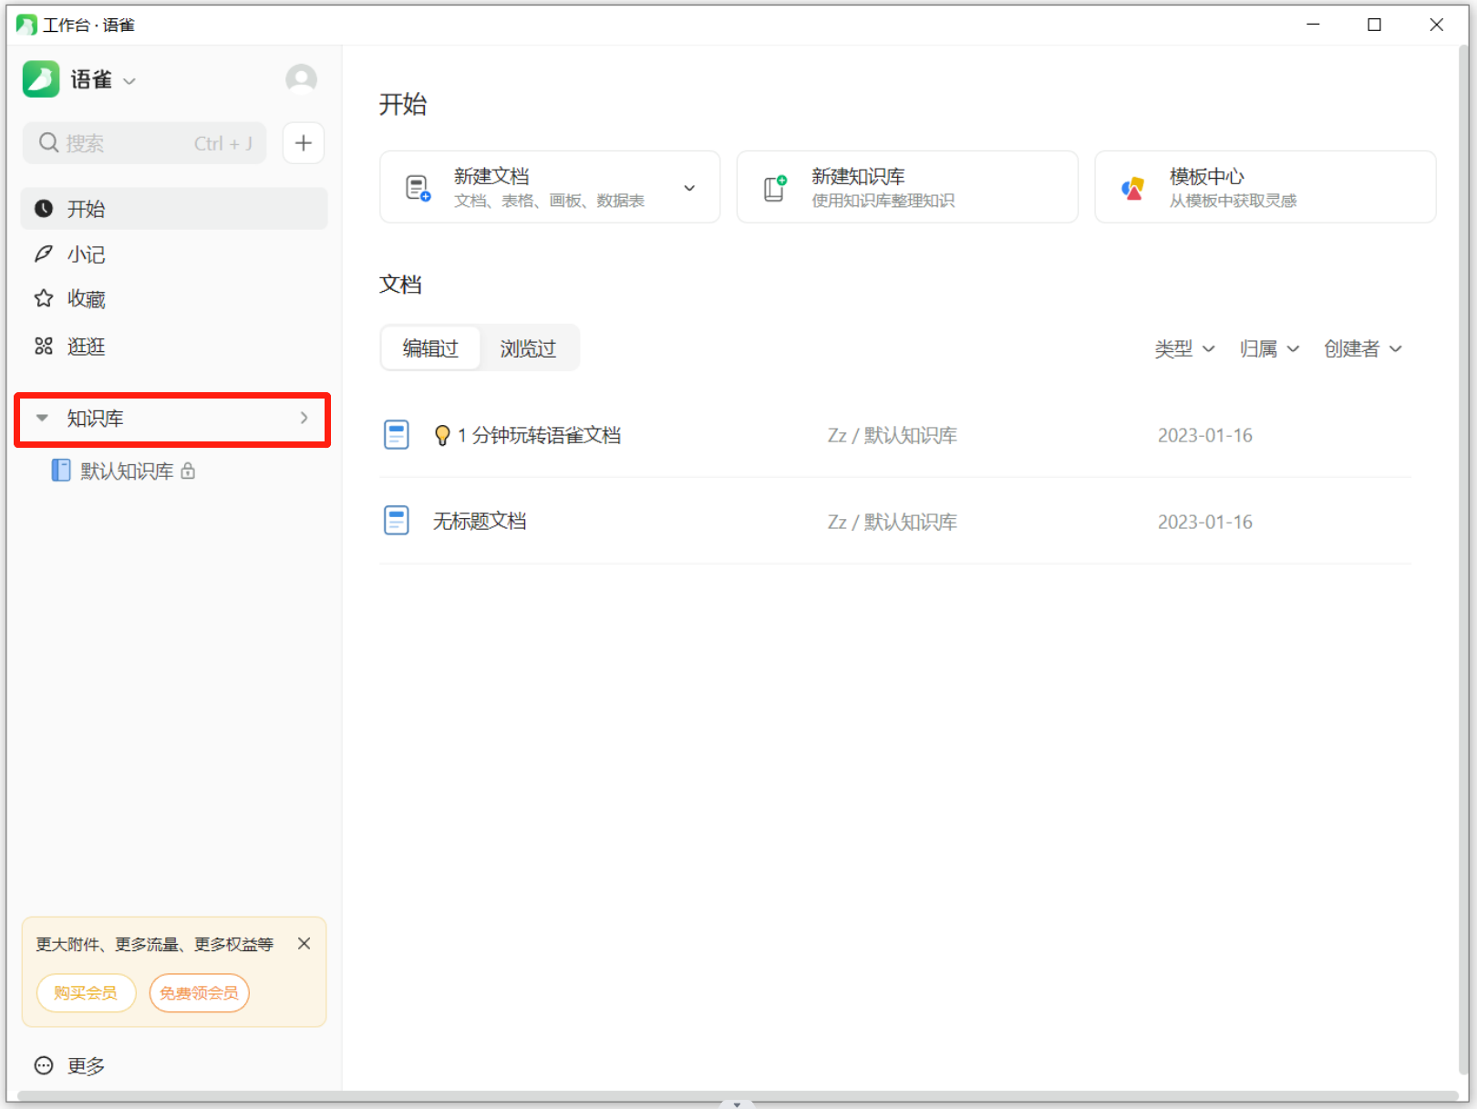Click the 购买会员 button
This screenshot has width=1477, height=1109.
(86, 992)
